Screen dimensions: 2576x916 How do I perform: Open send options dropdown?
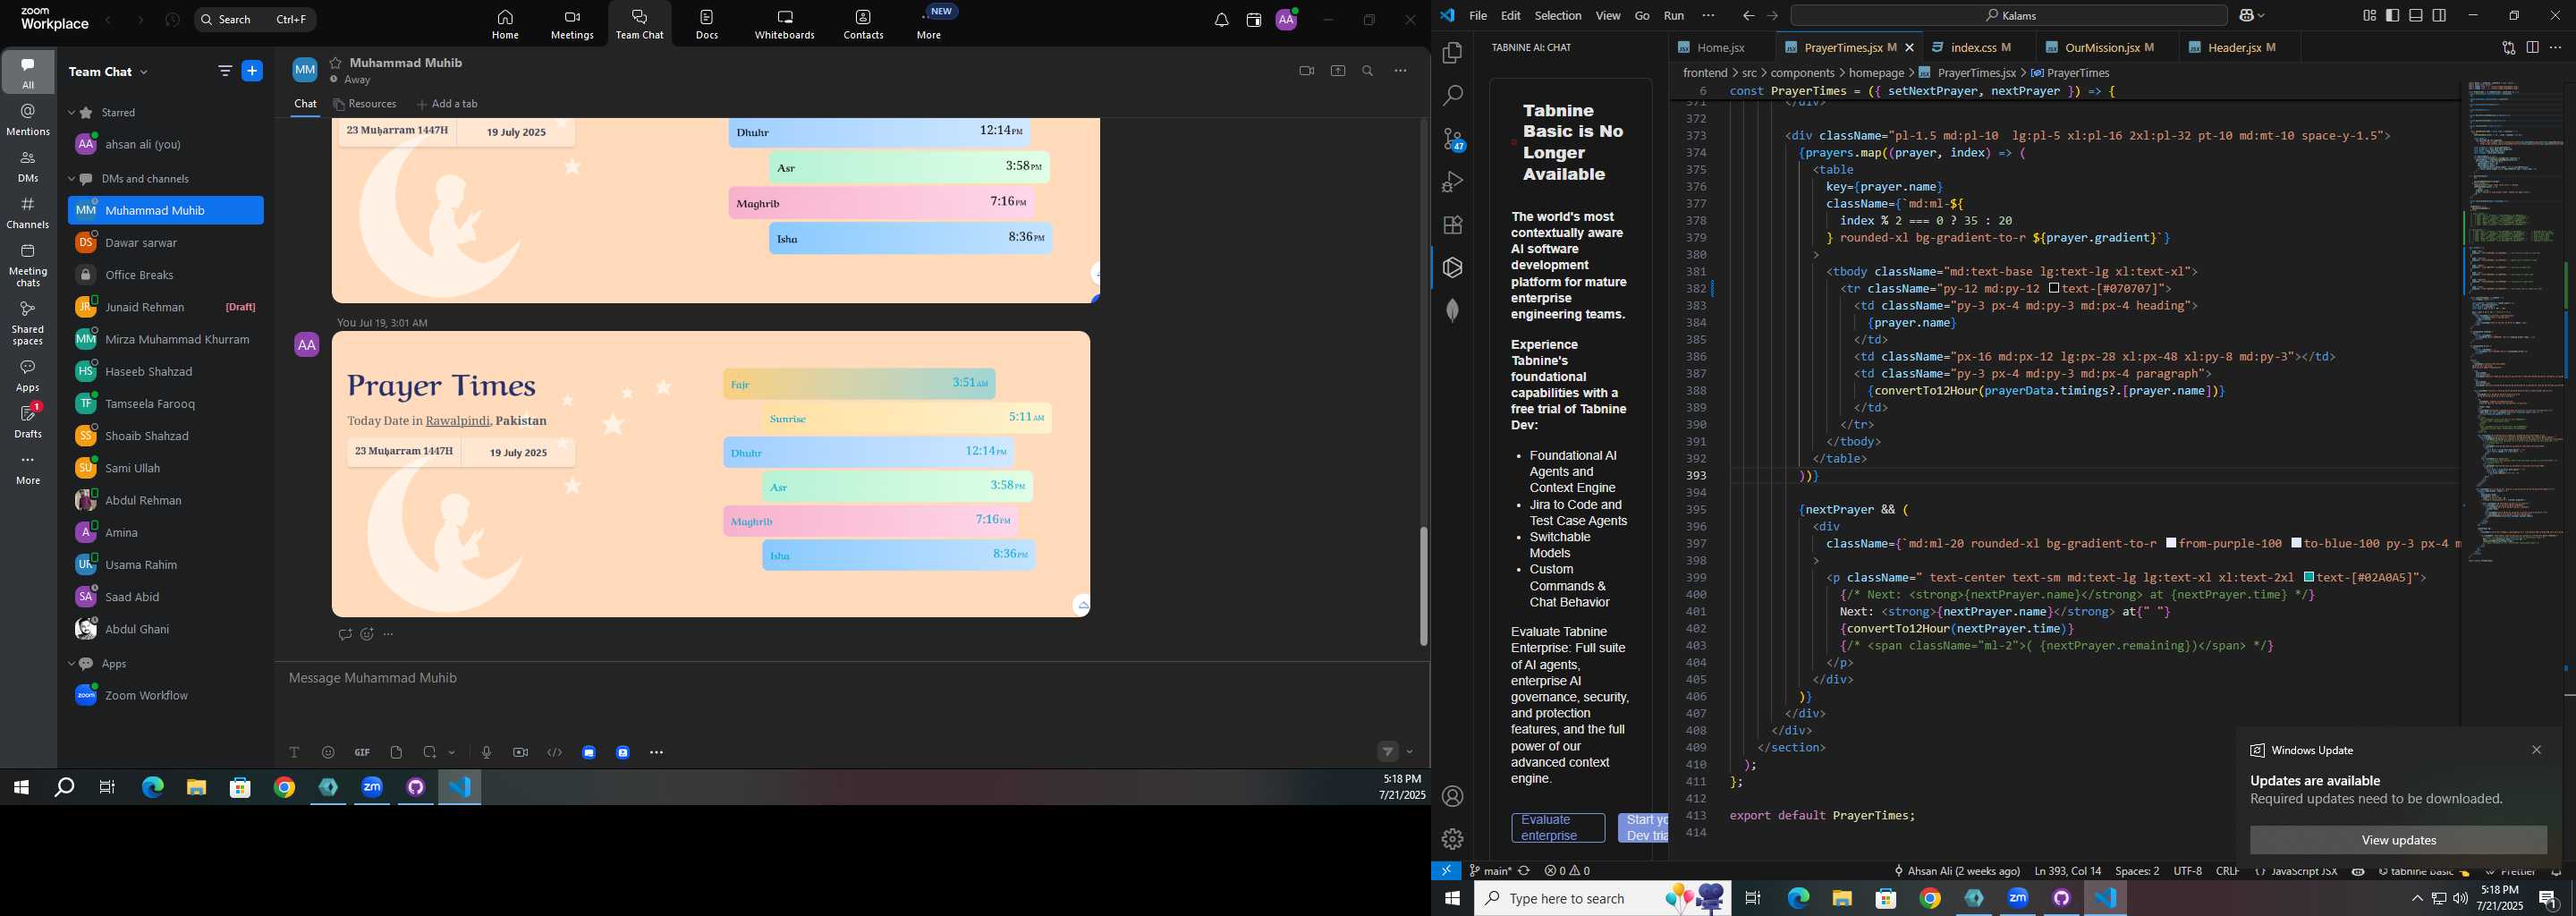click(x=1410, y=752)
